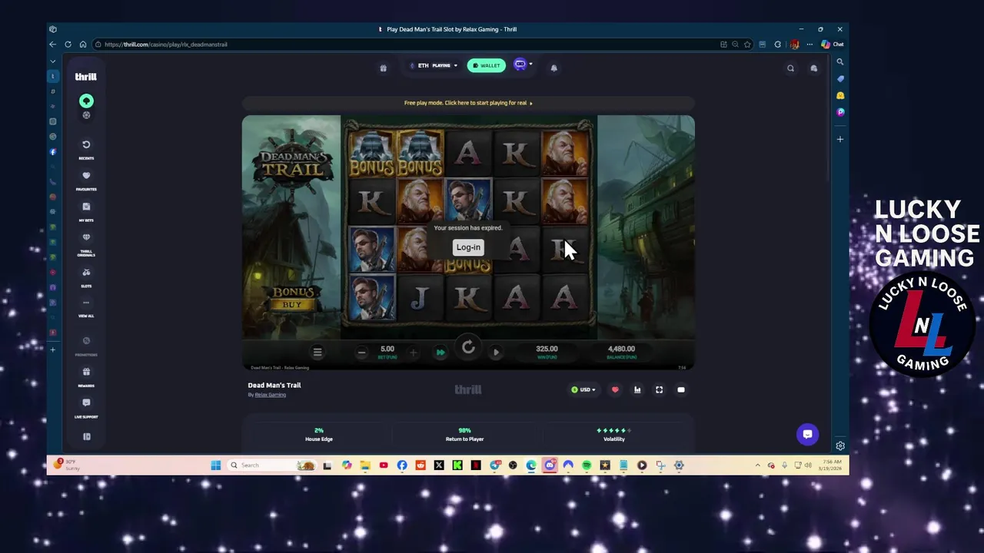Open the gift rewards icon in top bar
The width and height of the screenshot is (984, 553).
tap(383, 68)
